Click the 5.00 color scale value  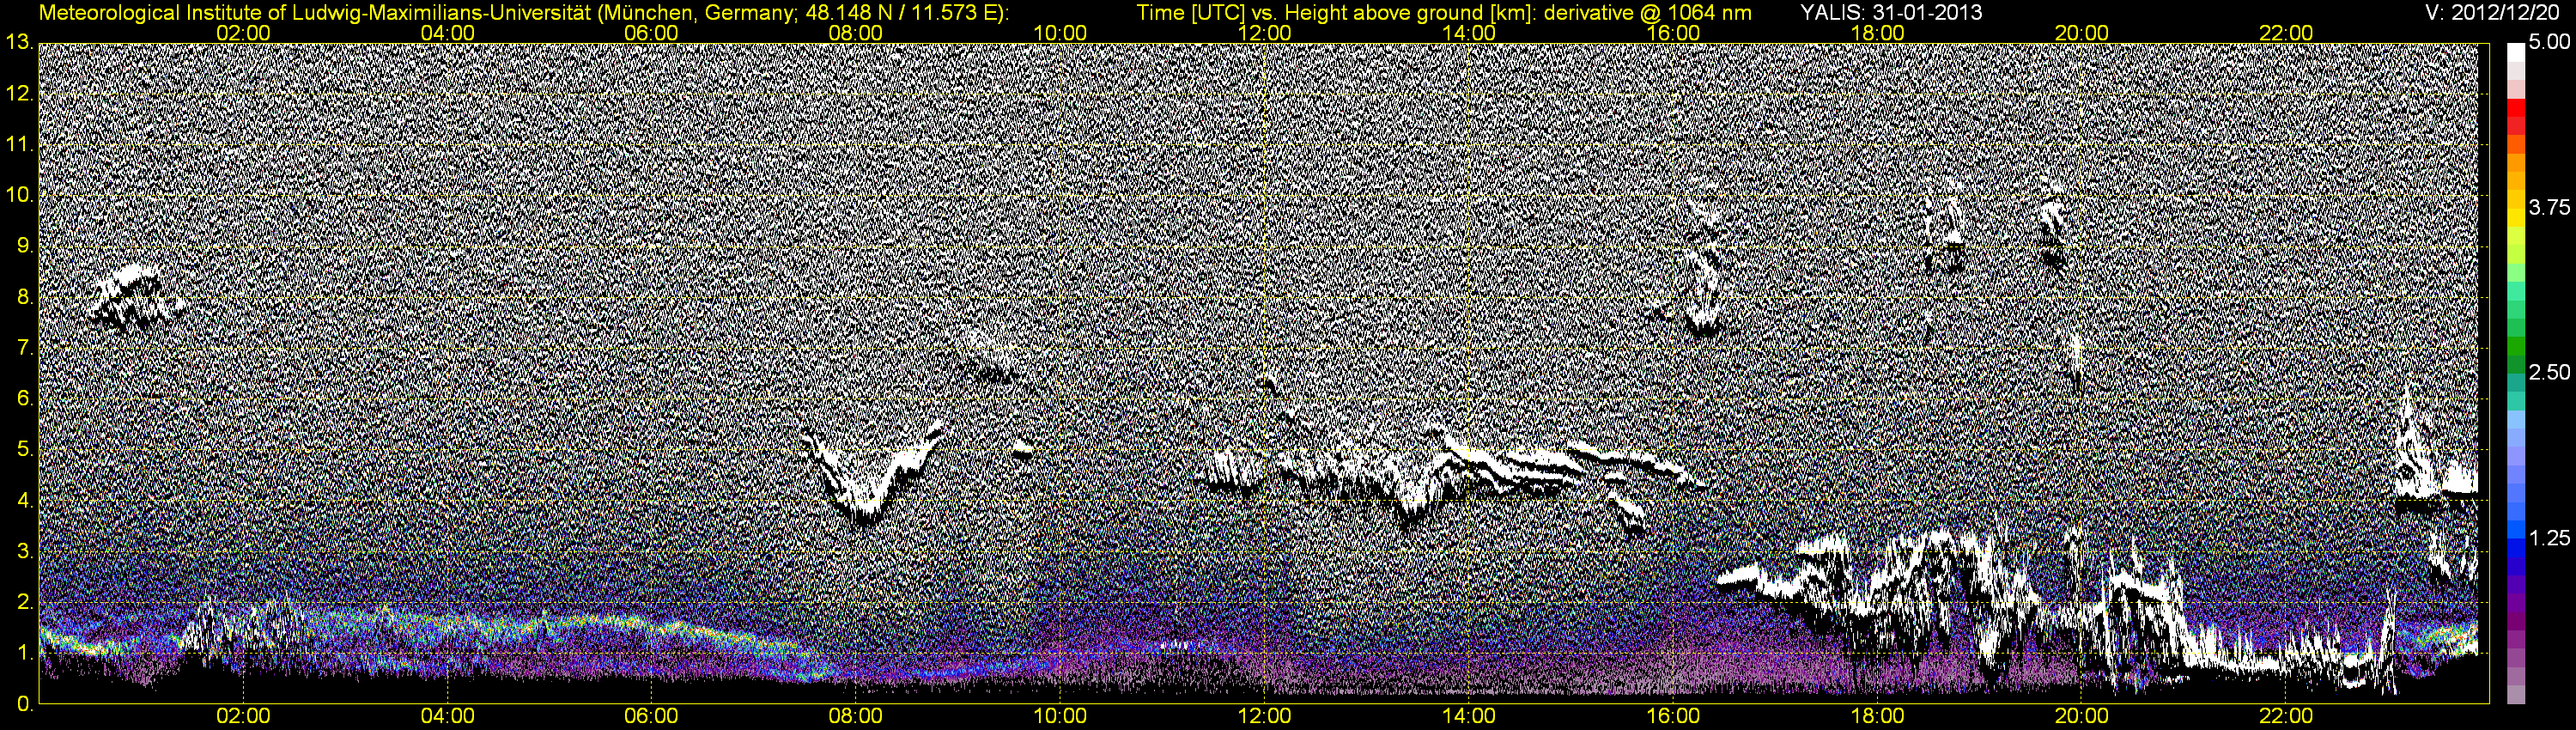pyautogui.click(x=2549, y=43)
